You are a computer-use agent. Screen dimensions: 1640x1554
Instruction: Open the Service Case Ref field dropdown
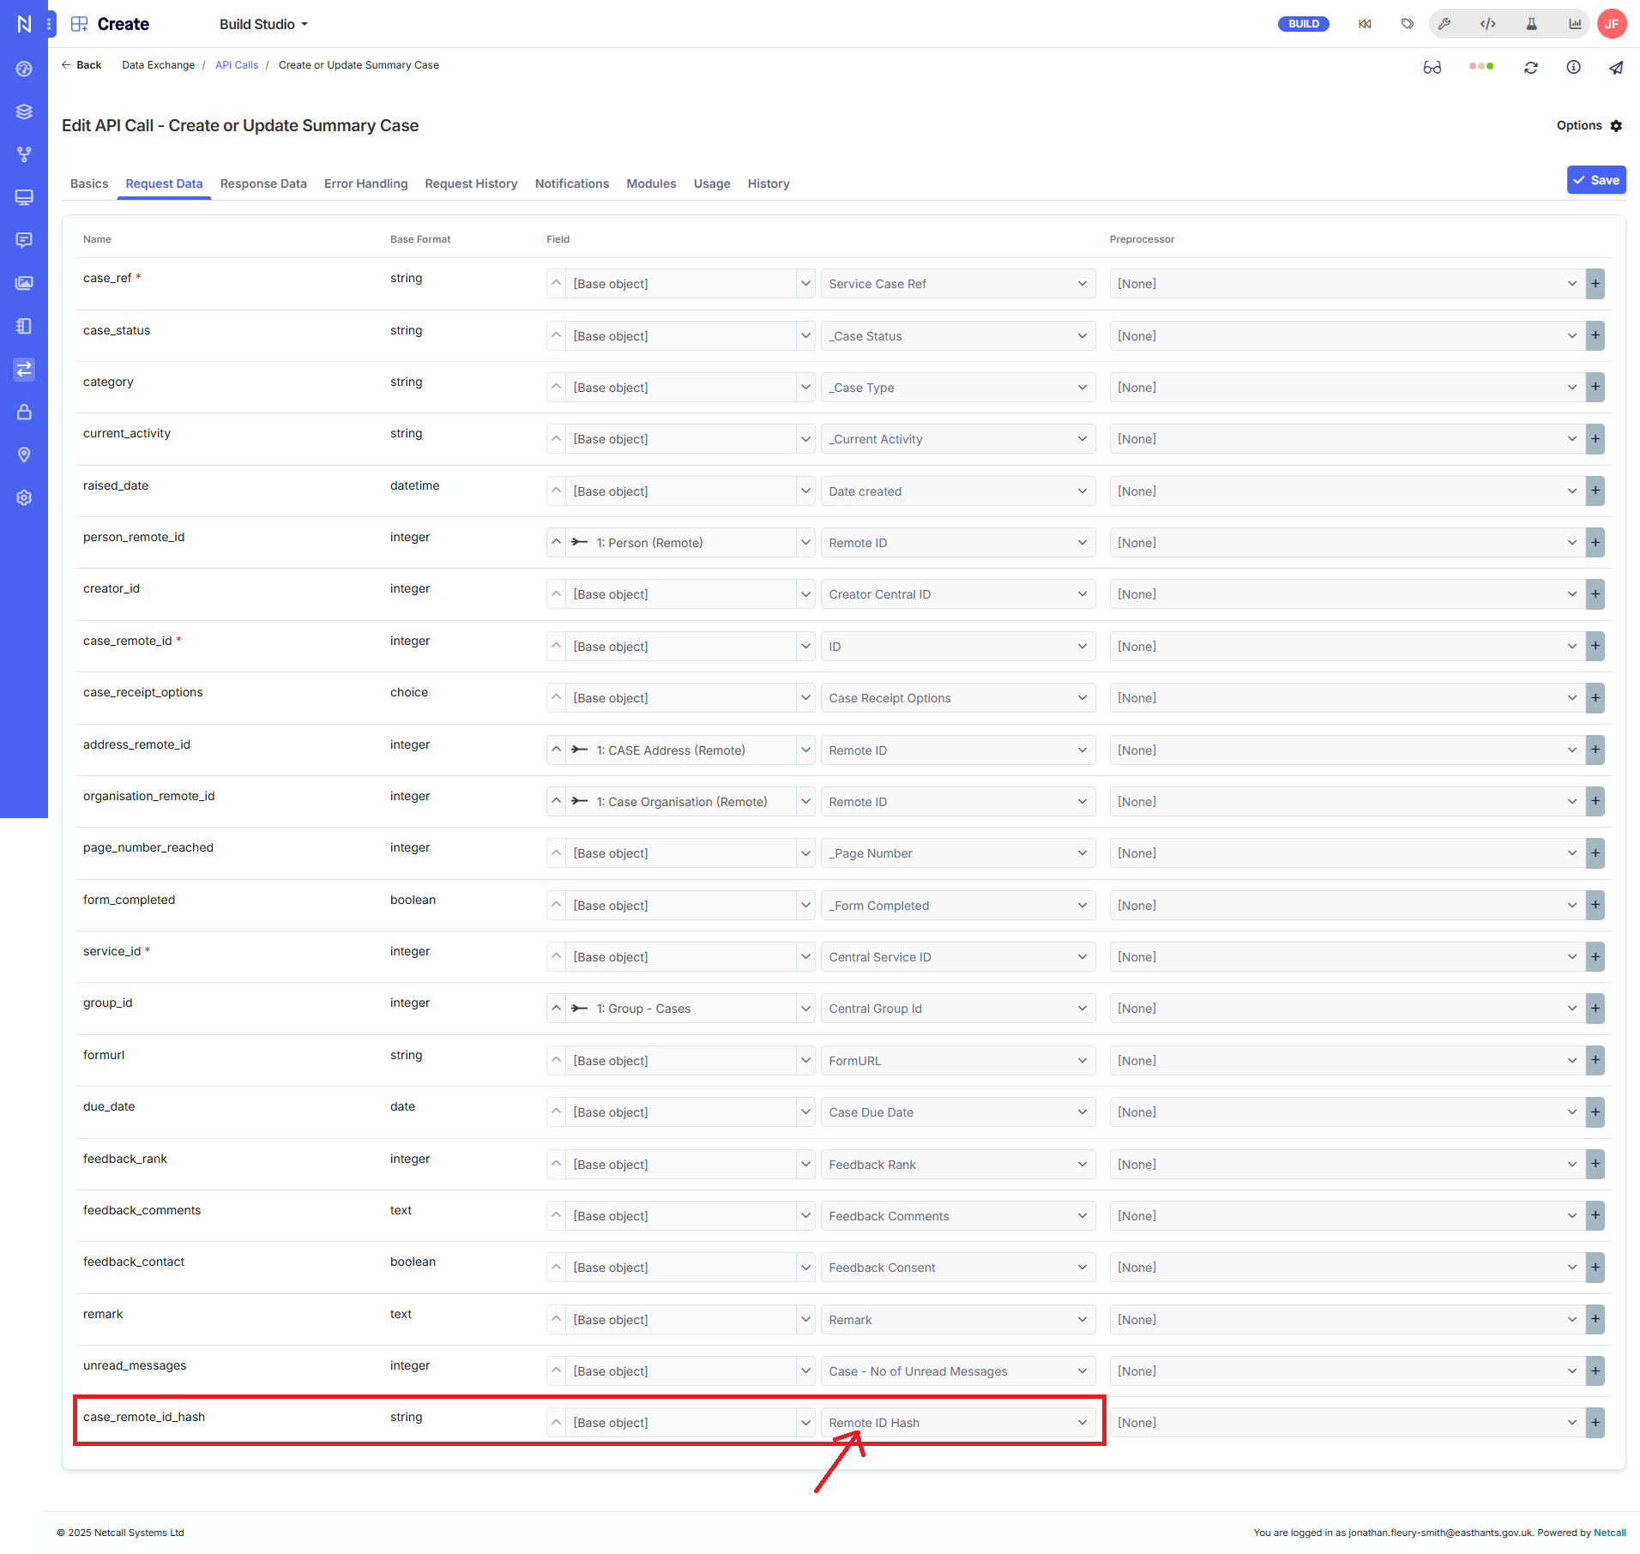[958, 284]
